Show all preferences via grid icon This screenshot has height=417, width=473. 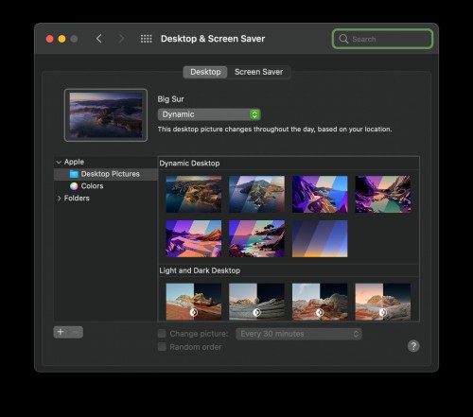click(146, 39)
